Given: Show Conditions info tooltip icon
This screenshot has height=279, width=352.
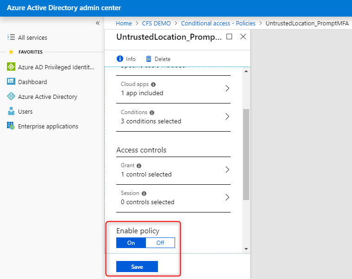Looking at the screenshot, I should (152, 113).
